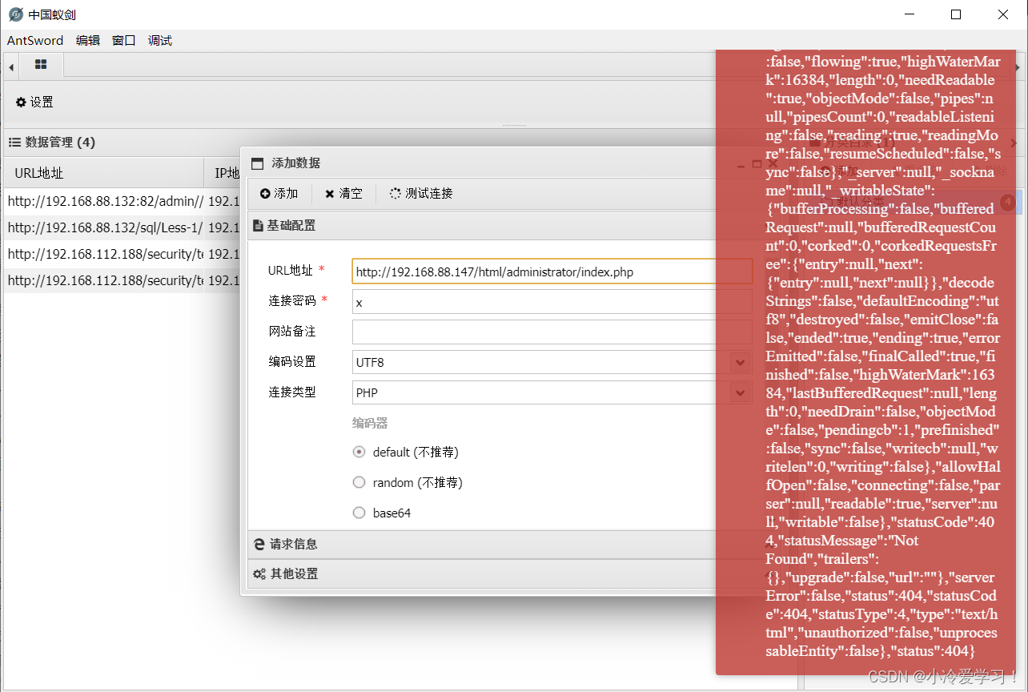
Task: Click the AntSword app logo in title bar
Action: click(x=15, y=14)
